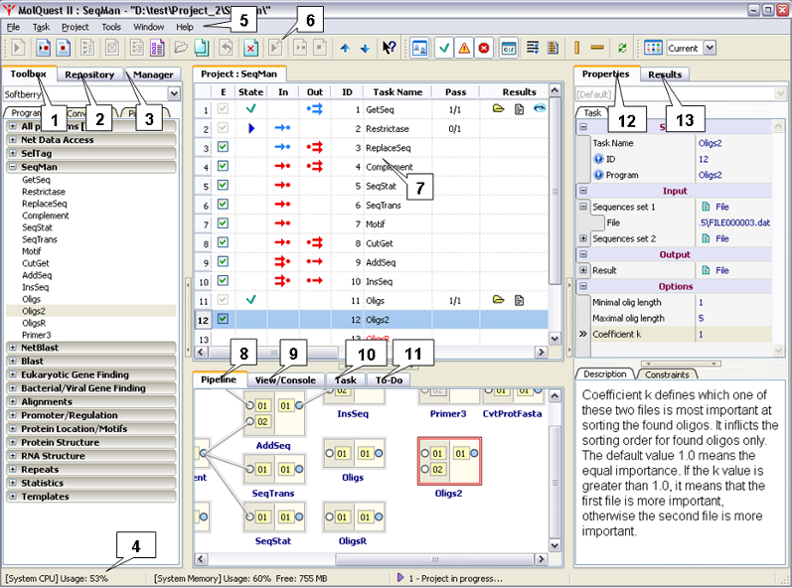Click the Task Name column header
This screenshot has height=588, width=792.
tap(397, 91)
